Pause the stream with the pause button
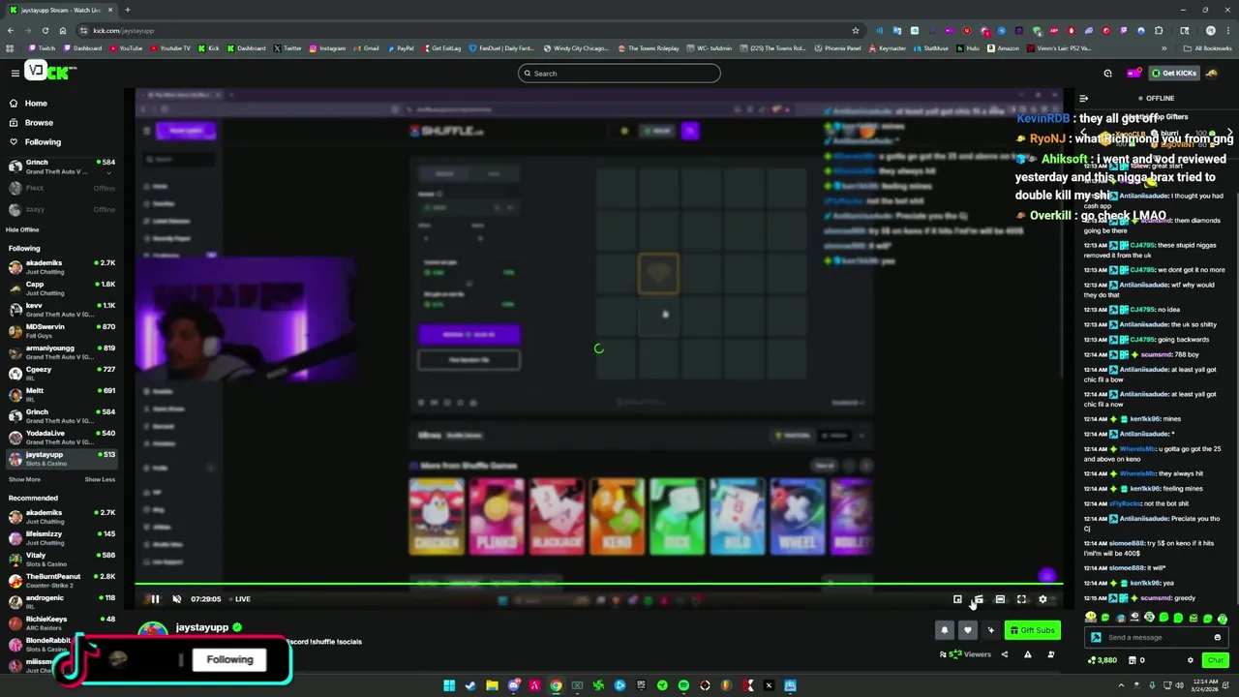The height and width of the screenshot is (697, 1239). 155,599
